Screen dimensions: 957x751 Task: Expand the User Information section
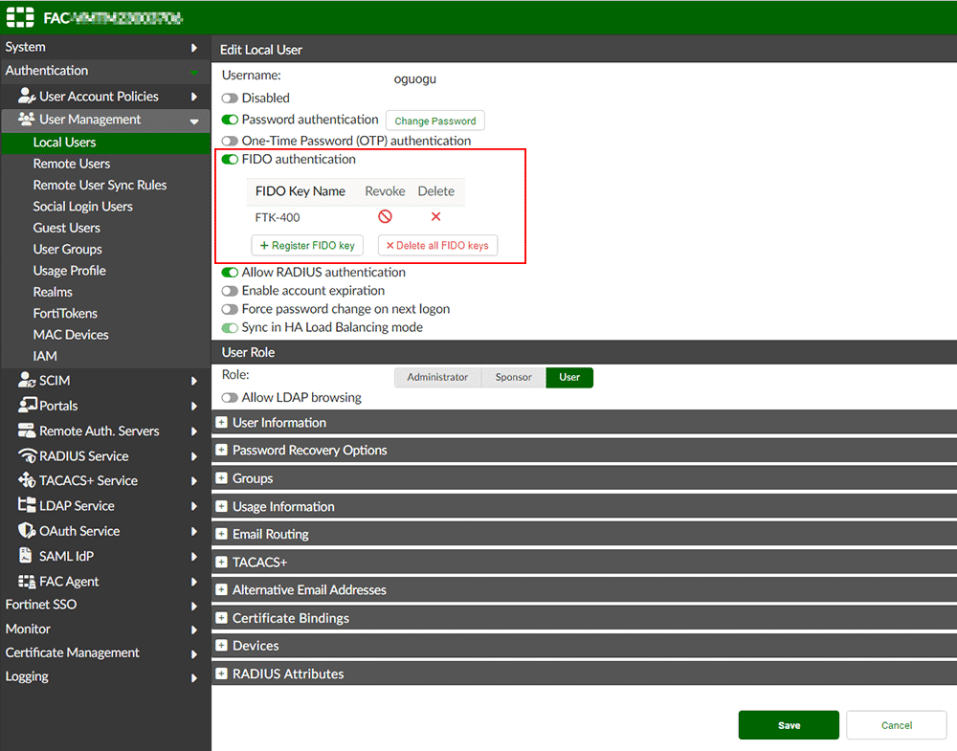point(222,422)
